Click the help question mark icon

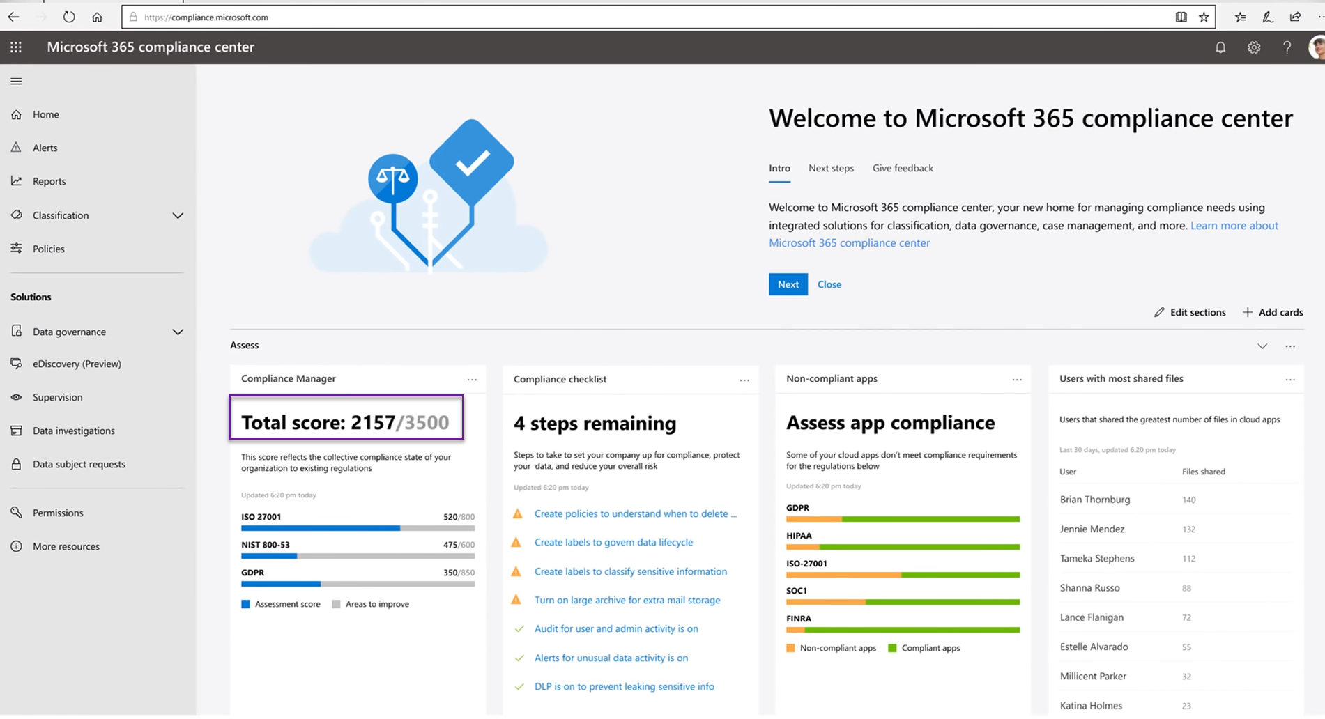click(1287, 47)
